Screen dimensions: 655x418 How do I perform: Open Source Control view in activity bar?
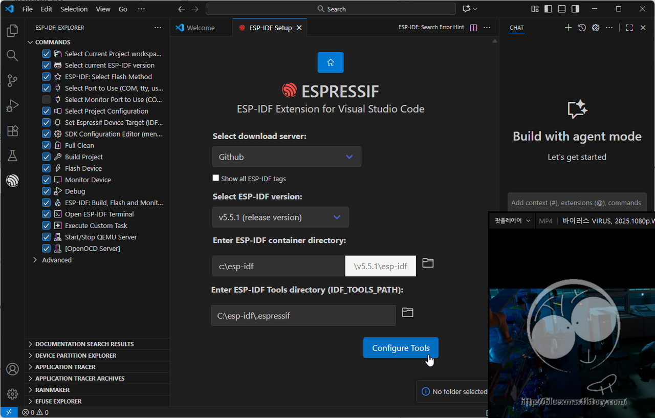[x=12, y=80]
